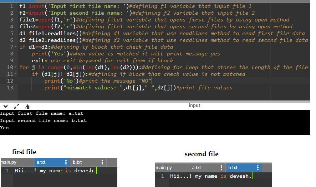Click console line 'Input second file name: b.txt'
Viewport: 316px width, 187px height.
pyautogui.click(x=43, y=120)
